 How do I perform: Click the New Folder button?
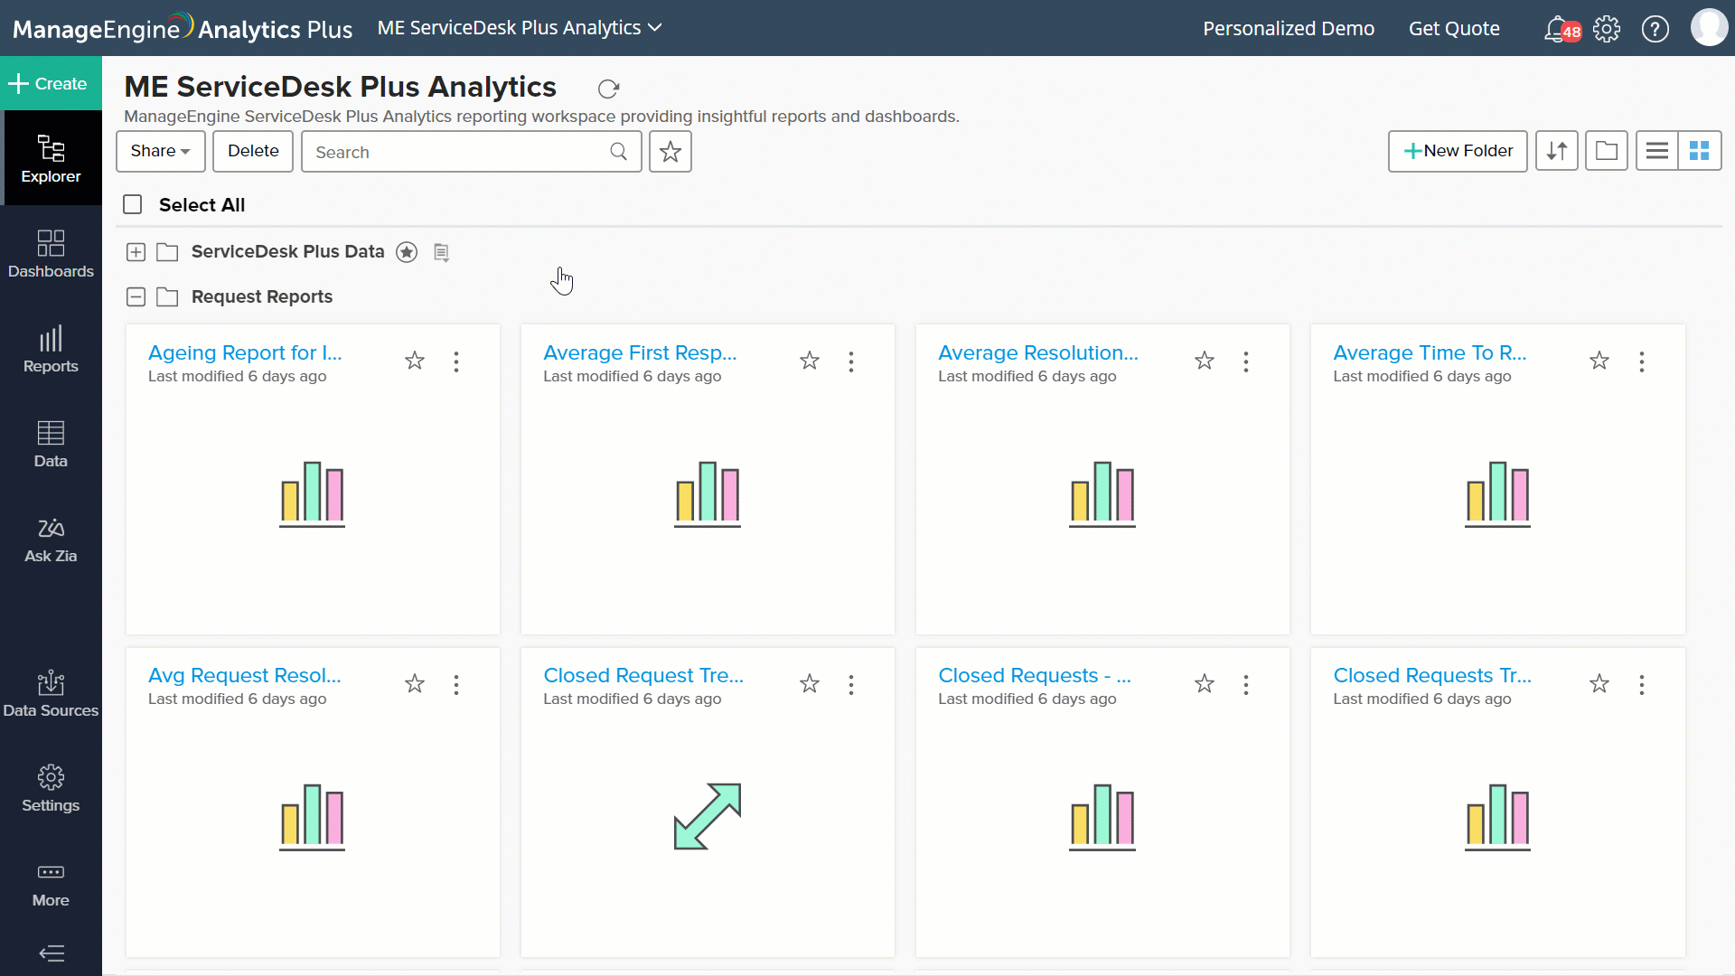(x=1457, y=151)
